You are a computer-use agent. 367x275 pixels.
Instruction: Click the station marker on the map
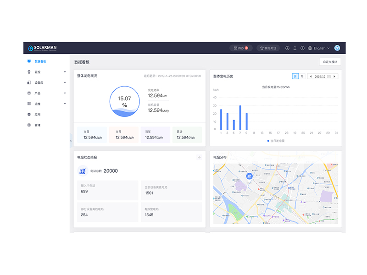pyautogui.click(x=250, y=176)
